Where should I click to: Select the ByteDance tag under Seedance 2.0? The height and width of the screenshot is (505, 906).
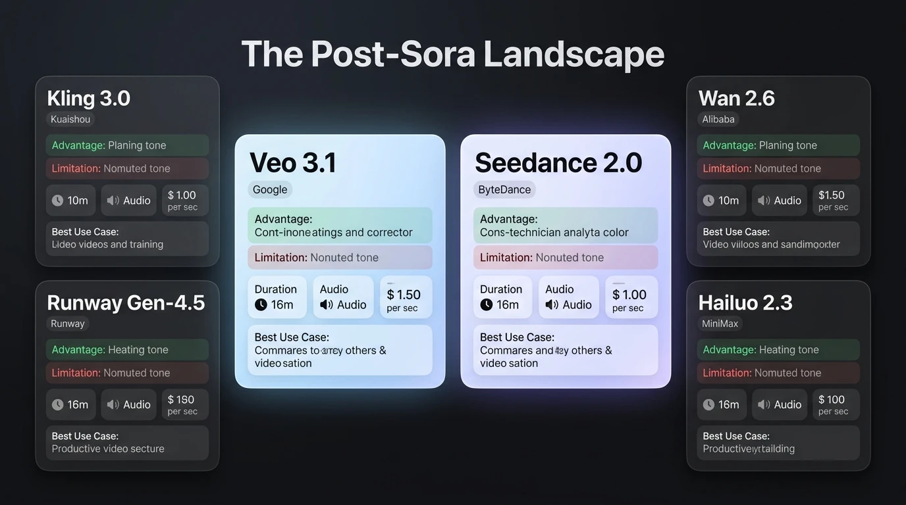[x=504, y=190]
